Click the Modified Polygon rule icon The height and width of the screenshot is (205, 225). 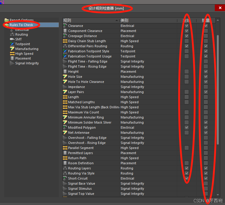[x=65, y=127]
